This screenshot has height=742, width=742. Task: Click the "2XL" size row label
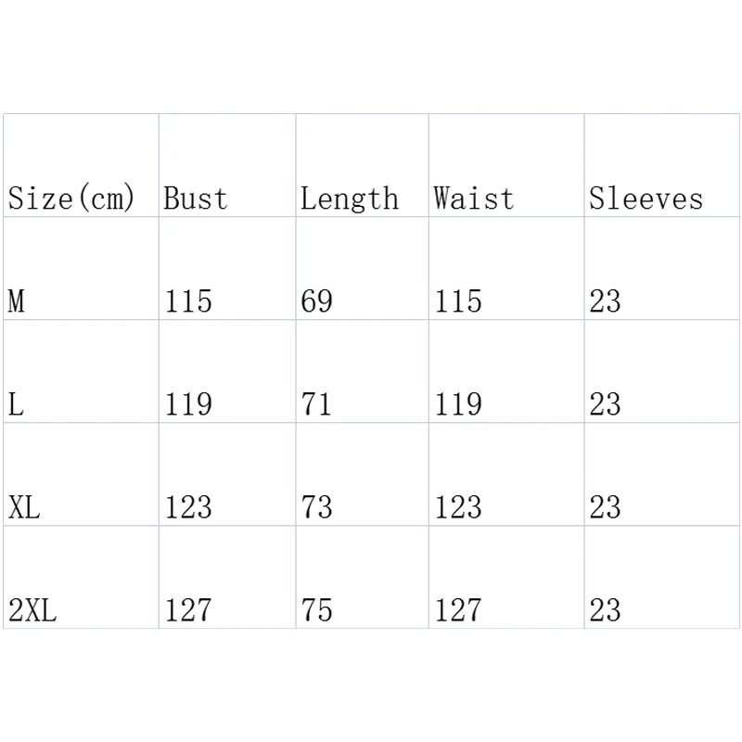[32, 610]
